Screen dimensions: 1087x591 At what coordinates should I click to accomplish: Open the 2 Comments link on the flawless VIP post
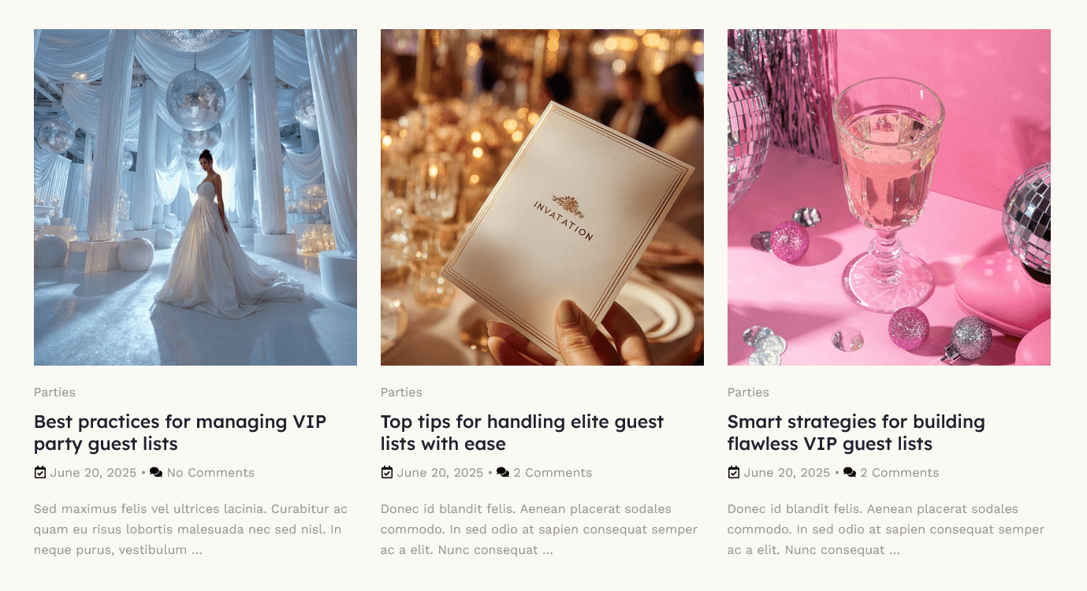(x=899, y=473)
